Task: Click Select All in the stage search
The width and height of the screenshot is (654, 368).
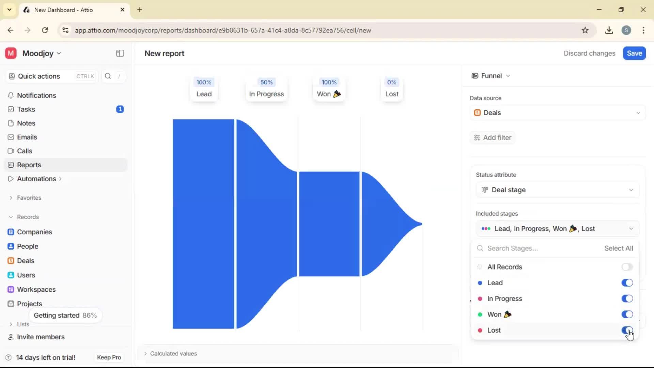Action: (x=618, y=248)
